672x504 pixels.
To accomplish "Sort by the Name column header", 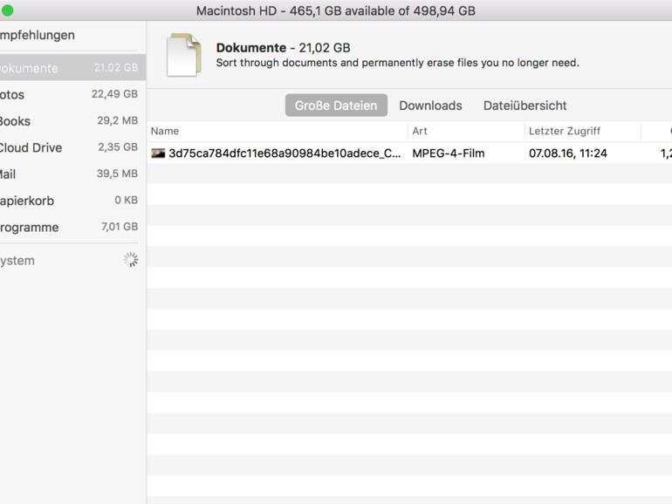I will (277, 131).
